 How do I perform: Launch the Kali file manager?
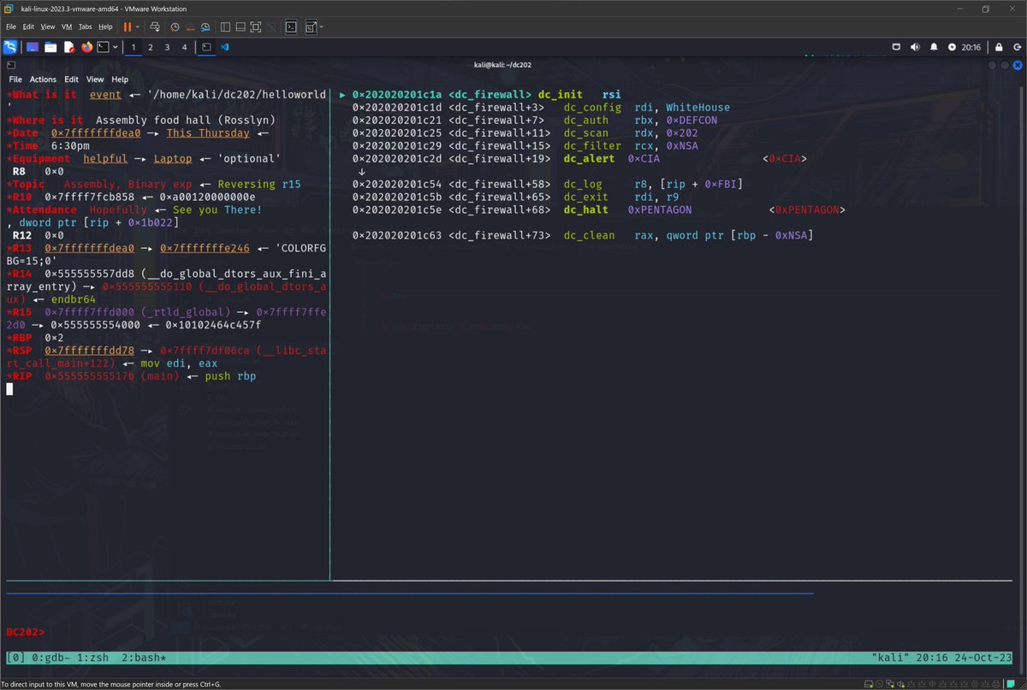point(50,47)
